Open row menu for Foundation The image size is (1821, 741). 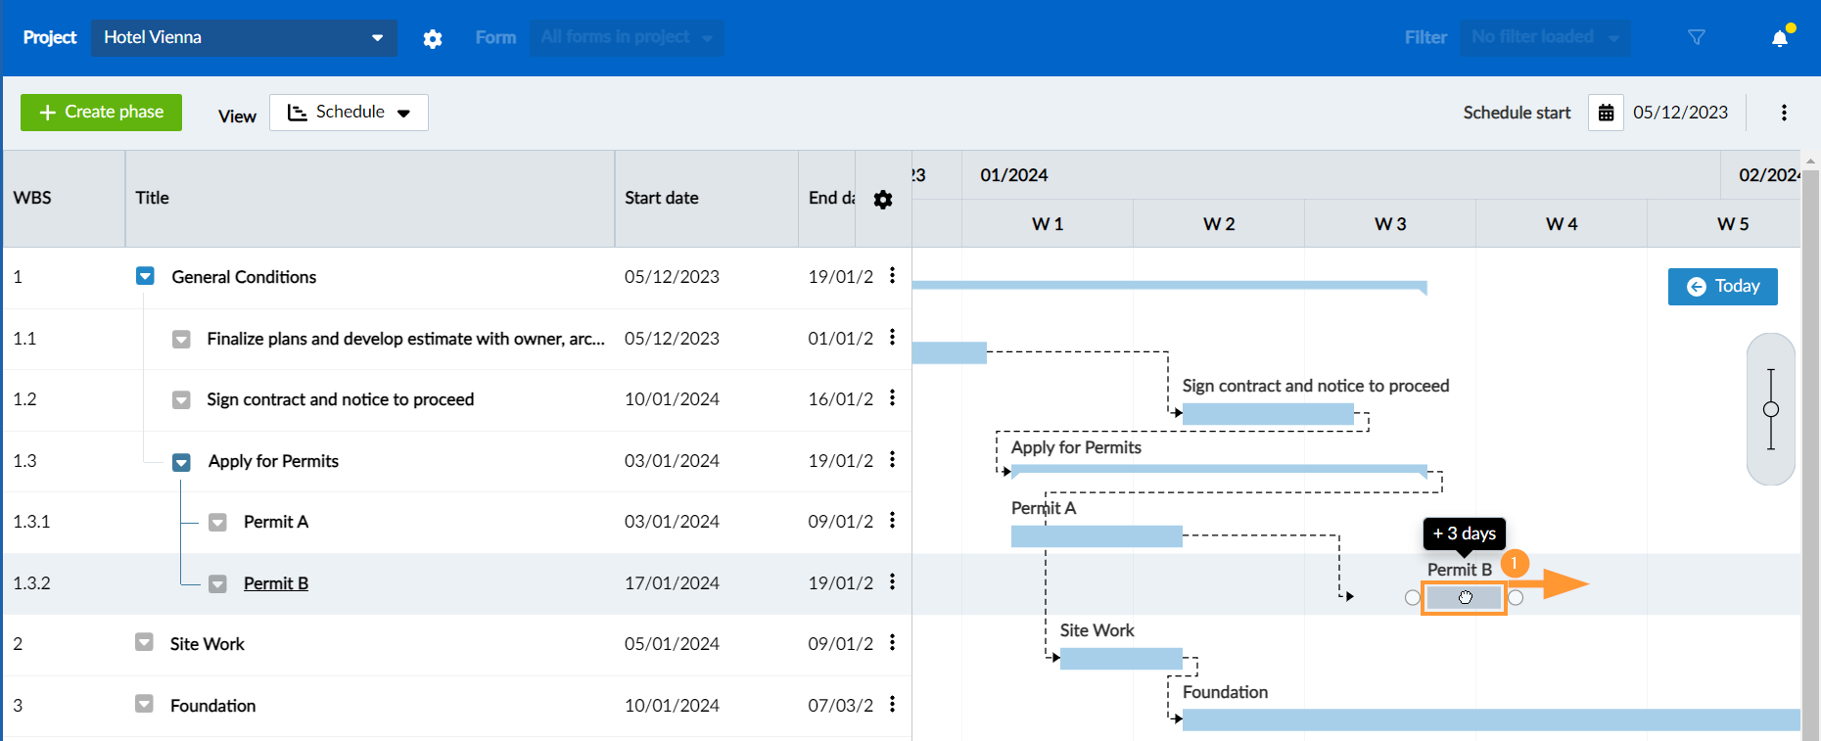[x=892, y=705]
